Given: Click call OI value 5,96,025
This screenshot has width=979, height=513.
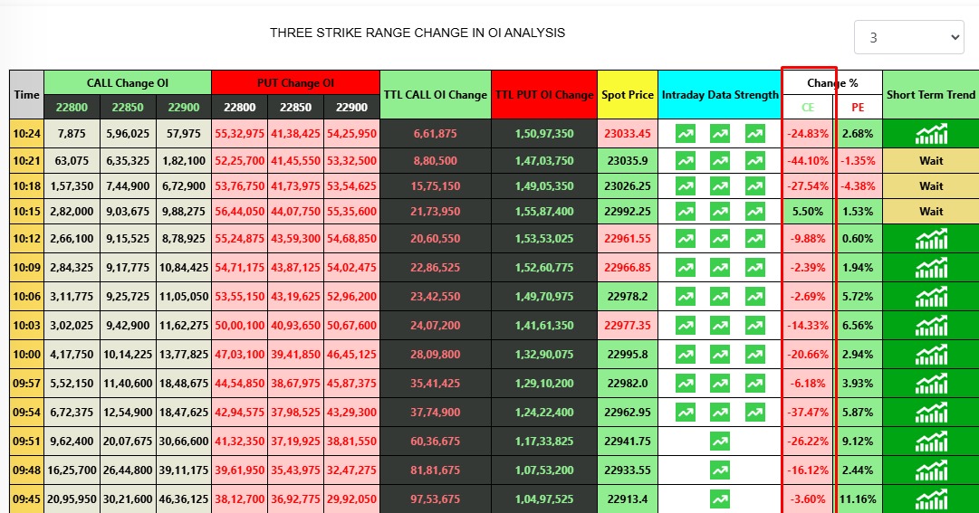Looking at the screenshot, I should 128,134.
